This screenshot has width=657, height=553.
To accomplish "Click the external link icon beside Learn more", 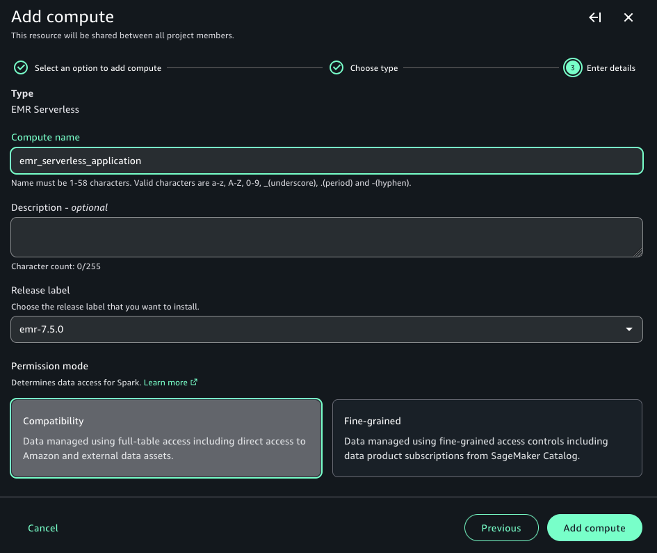I will pyautogui.click(x=193, y=383).
